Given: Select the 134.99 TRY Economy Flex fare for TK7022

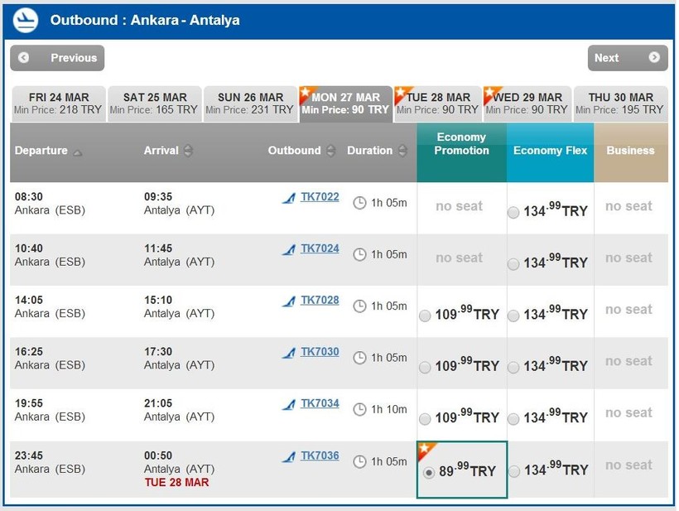Looking at the screenshot, I should pos(513,213).
